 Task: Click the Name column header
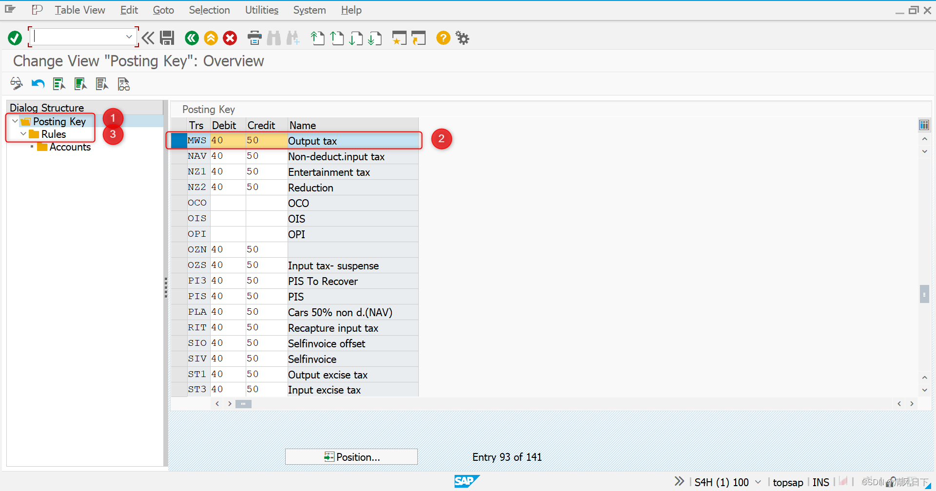(x=353, y=125)
